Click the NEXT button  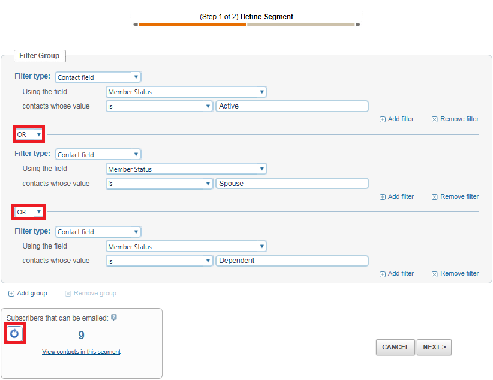coord(435,347)
